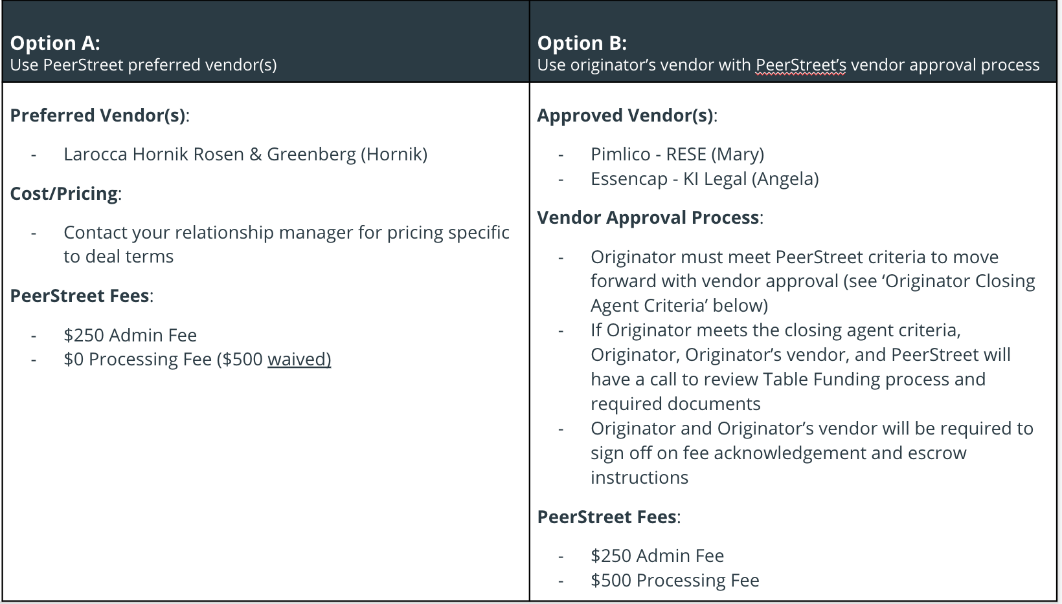The image size is (1062, 604).
Task: Click "Larocca Hornik Rosen & Greenberg (Hornik)" entry
Action: click(x=245, y=155)
